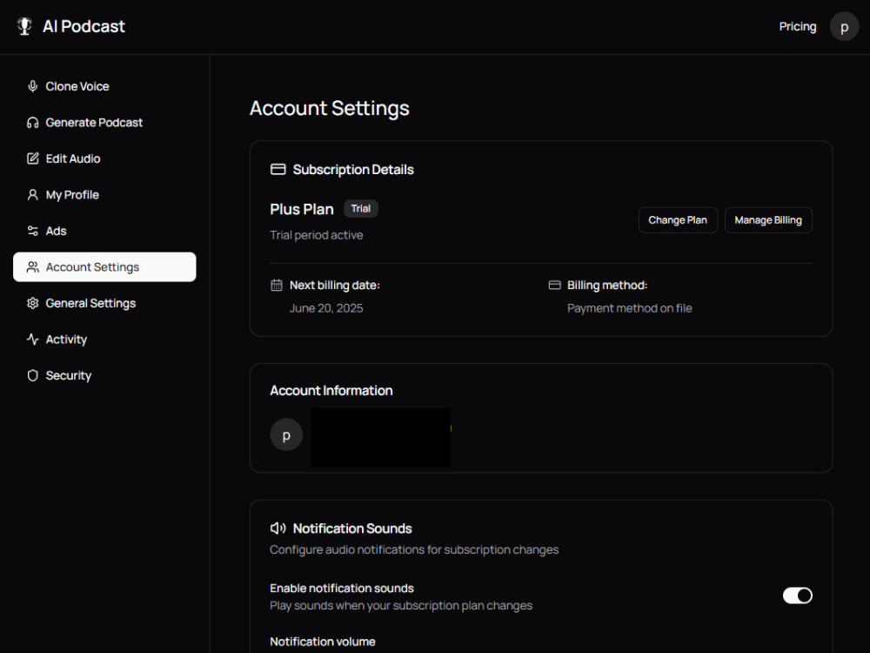Click the AI Podcast microphone logo icon
The width and height of the screenshot is (870, 653).
24,26
